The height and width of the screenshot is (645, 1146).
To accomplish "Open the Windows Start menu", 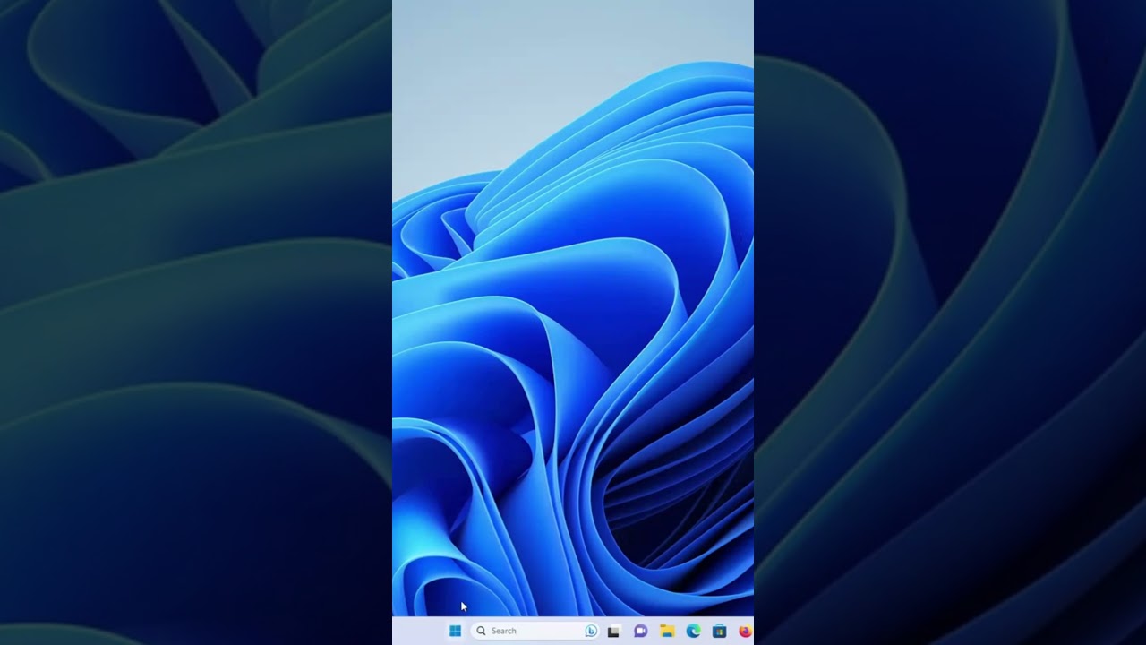I will tap(455, 631).
